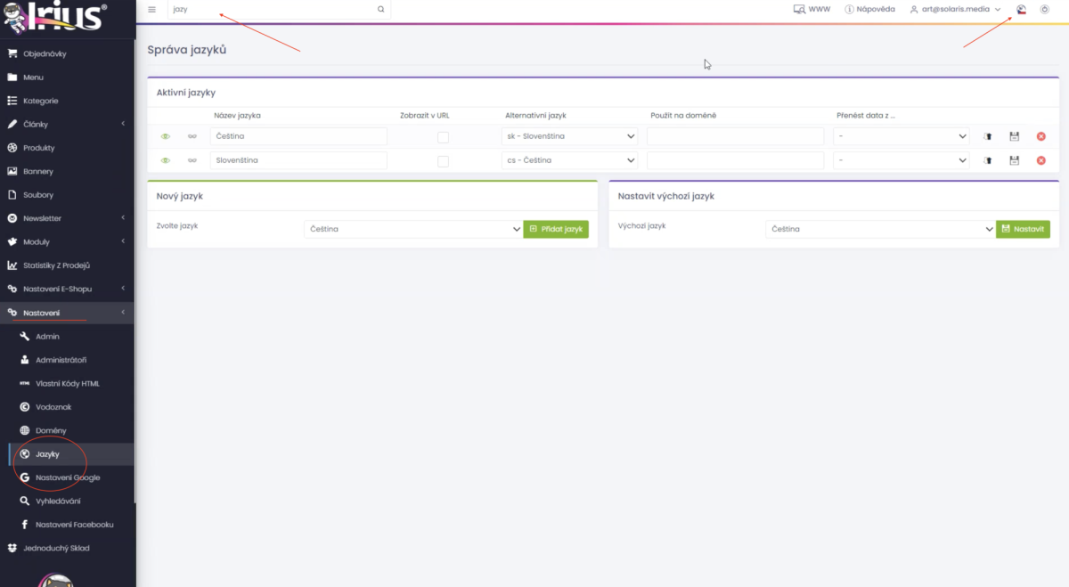Viewport: 1069px width, 587px height.
Task: Click the Bannery image icon
Action: 12,171
